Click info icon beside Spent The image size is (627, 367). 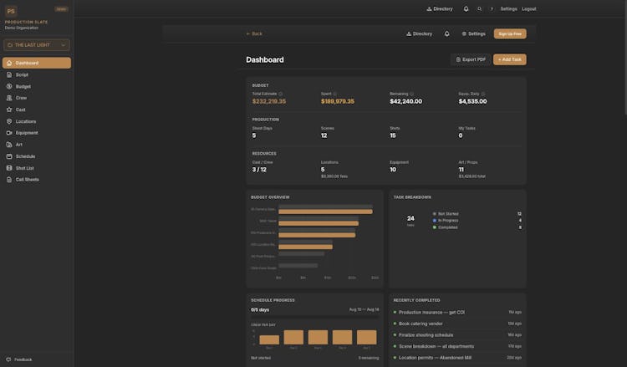pos(334,94)
